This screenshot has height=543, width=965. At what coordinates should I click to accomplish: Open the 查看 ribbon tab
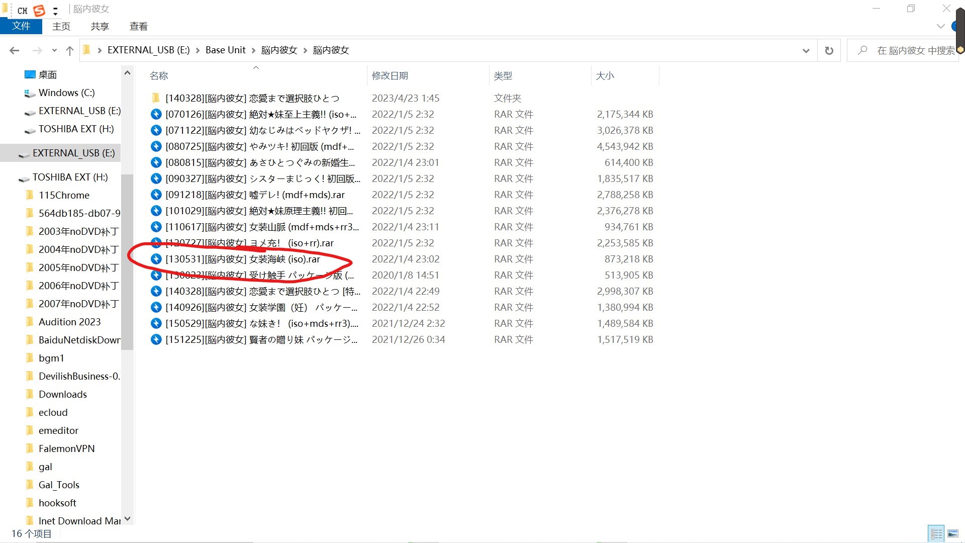tap(138, 26)
